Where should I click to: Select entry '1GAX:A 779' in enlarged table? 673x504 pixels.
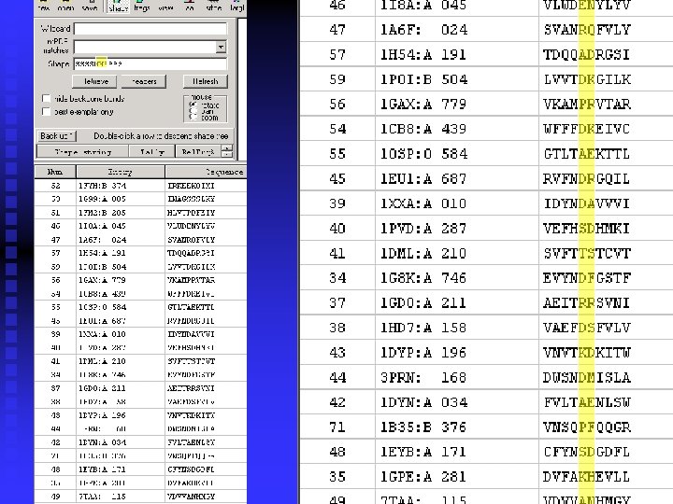(423, 105)
